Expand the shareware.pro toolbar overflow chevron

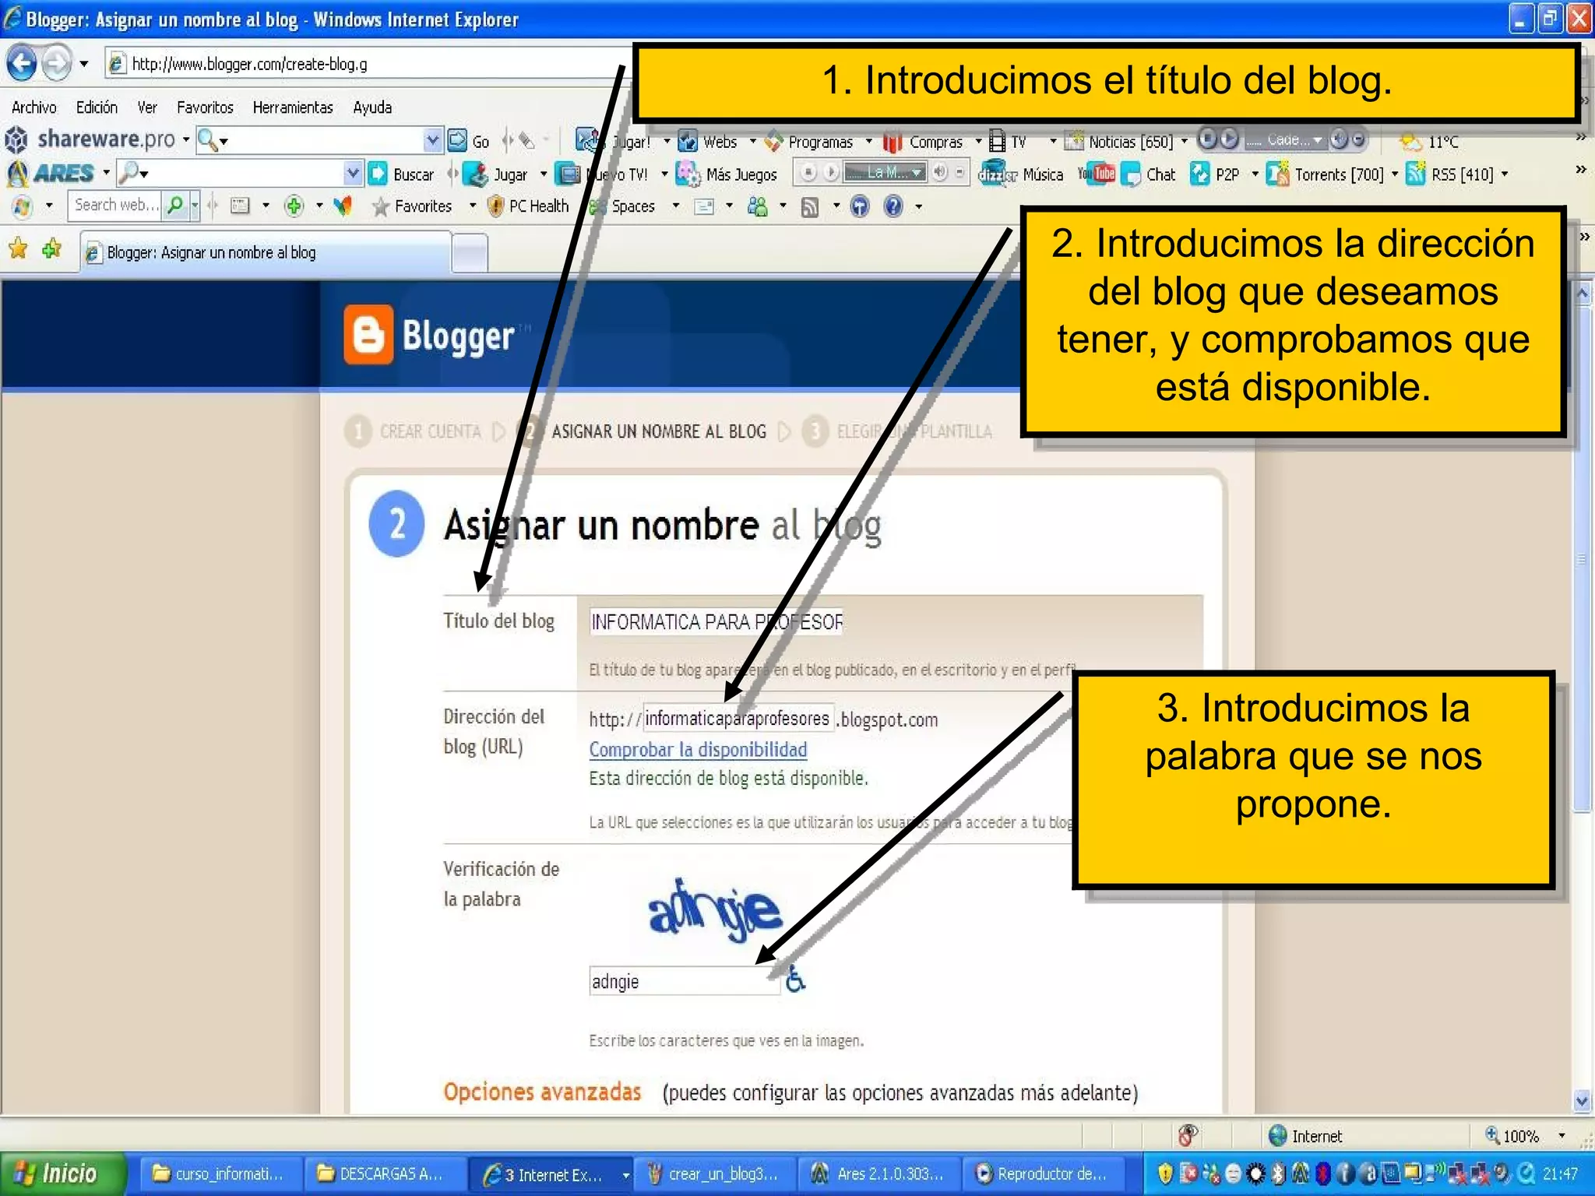pyautogui.click(x=1581, y=138)
